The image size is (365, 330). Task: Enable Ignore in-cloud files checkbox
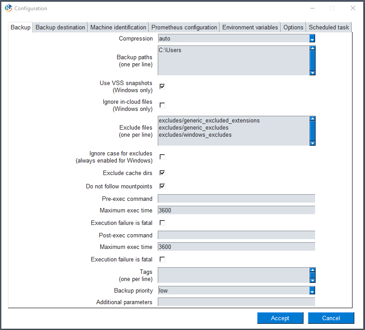click(x=162, y=105)
